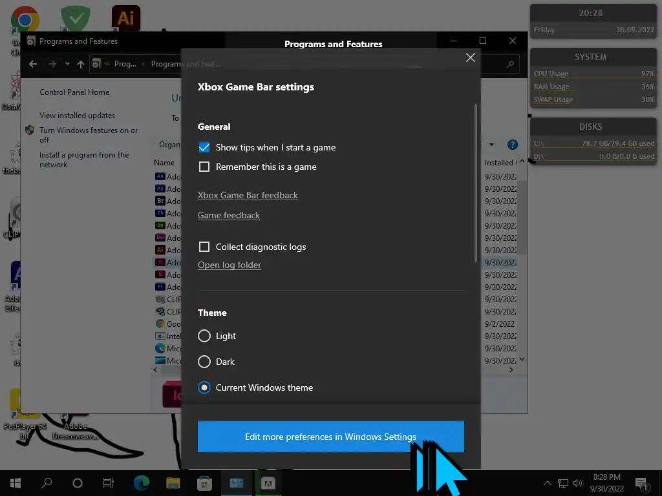This screenshot has height=496, width=662.
Task: Switch to Control Panel taskbar button
Action: (237, 483)
